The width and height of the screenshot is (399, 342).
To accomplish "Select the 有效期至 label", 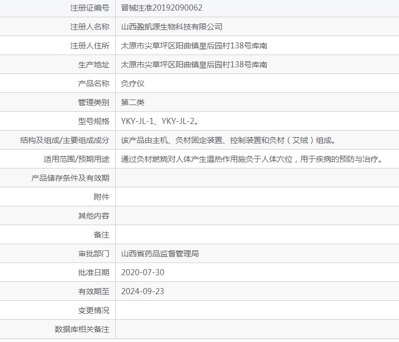I will pyautogui.click(x=93, y=291).
